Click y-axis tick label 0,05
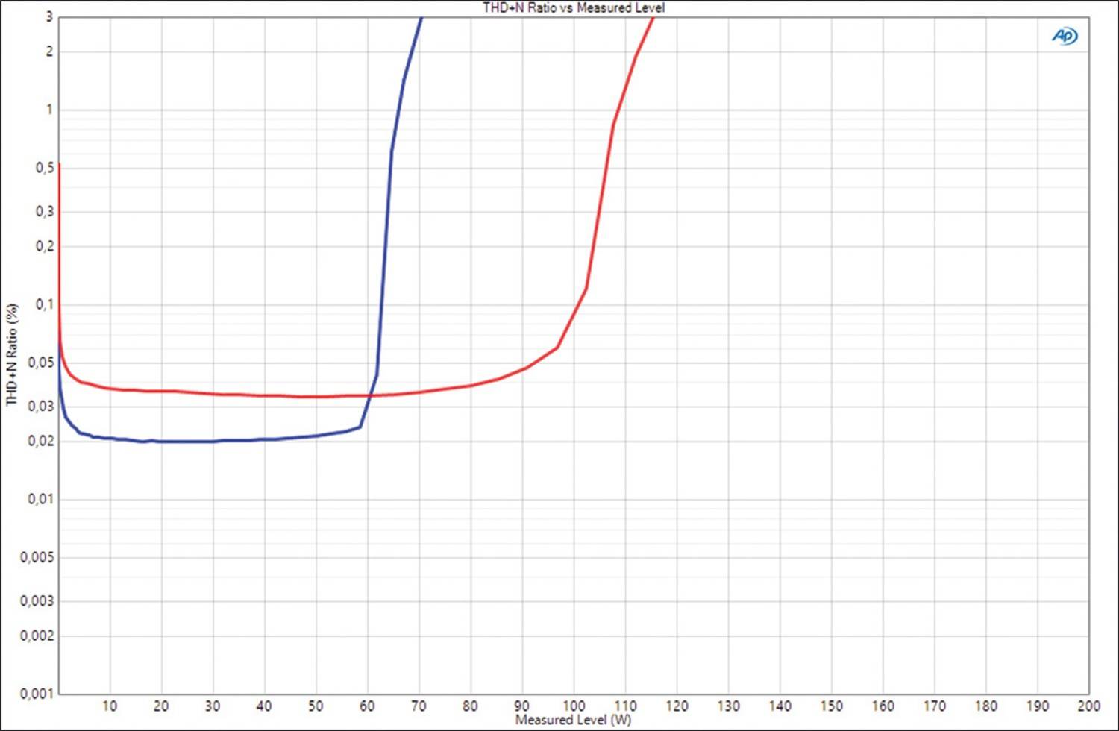 (41, 363)
